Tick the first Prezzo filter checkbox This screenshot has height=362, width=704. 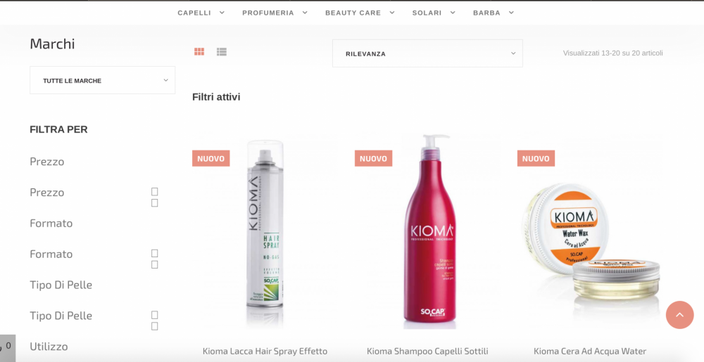point(154,192)
